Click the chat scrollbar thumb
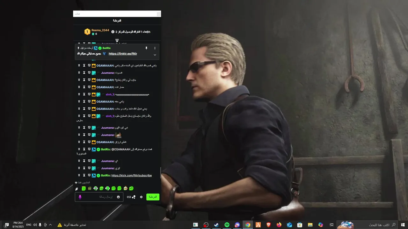The image size is (408, 229). [161, 173]
